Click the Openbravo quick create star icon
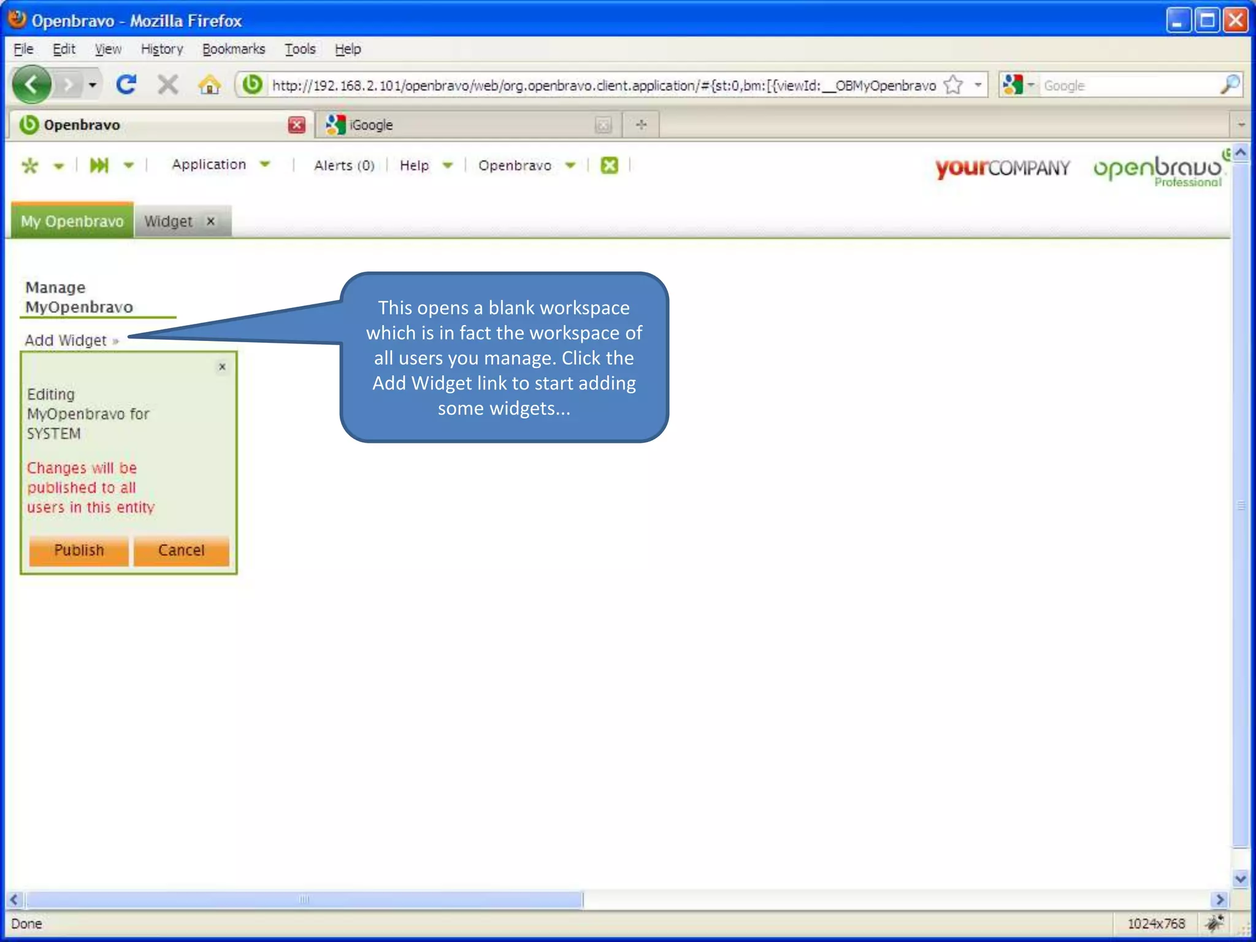 tap(29, 166)
